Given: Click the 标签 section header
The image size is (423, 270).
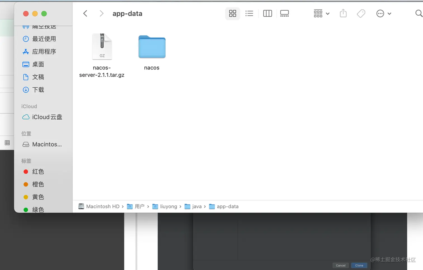Looking at the screenshot, I should click(26, 161).
